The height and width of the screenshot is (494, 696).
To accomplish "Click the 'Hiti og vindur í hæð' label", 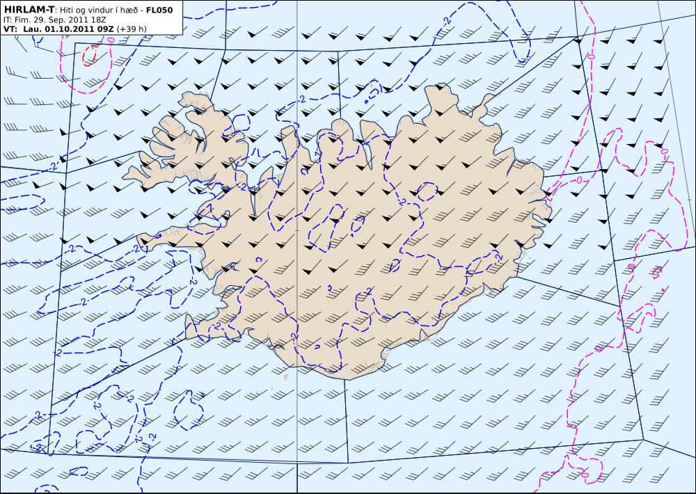I will [100, 10].
